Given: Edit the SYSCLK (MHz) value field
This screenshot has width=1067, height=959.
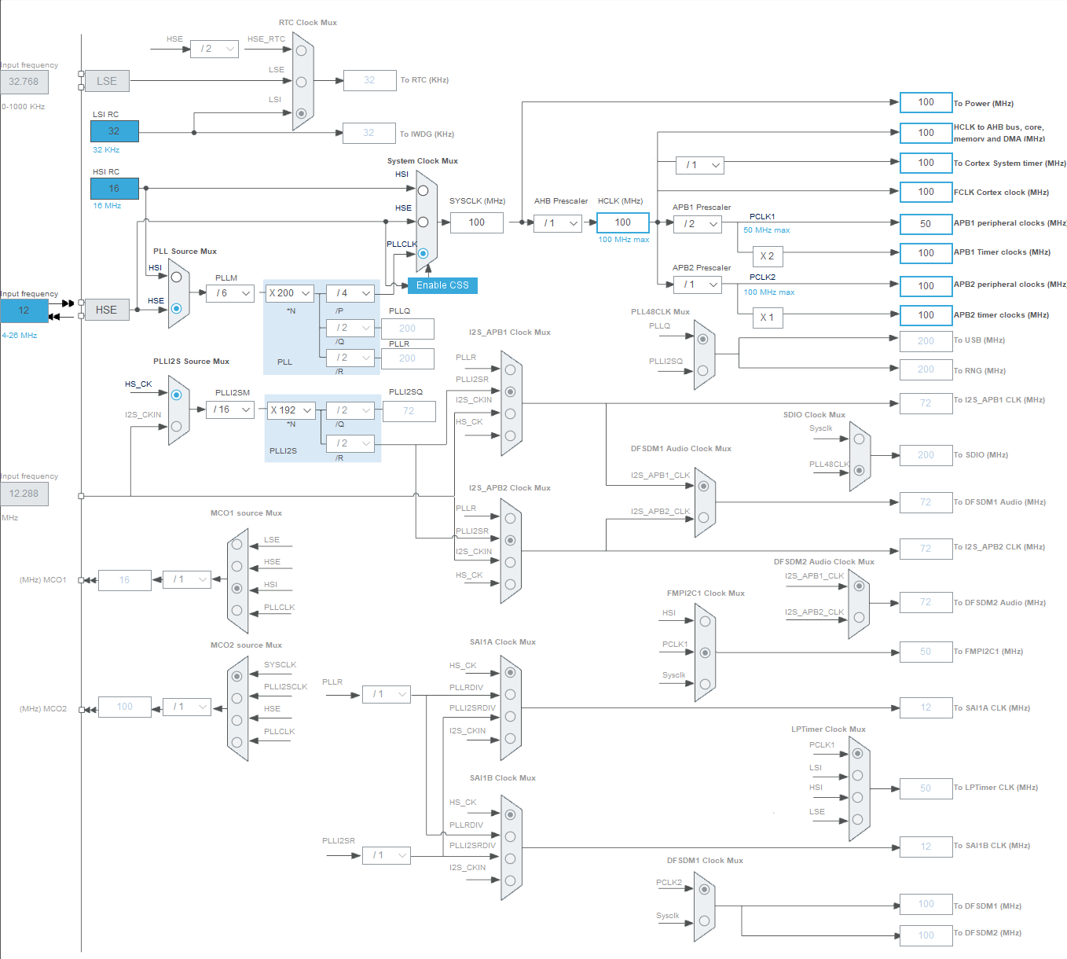Looking at the screenshot, I should tap(477, 222).
